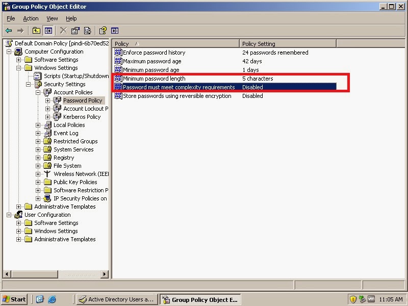Open Properties from the toolbar icon
Screen dimensions: 408x306
pos(75,31)
